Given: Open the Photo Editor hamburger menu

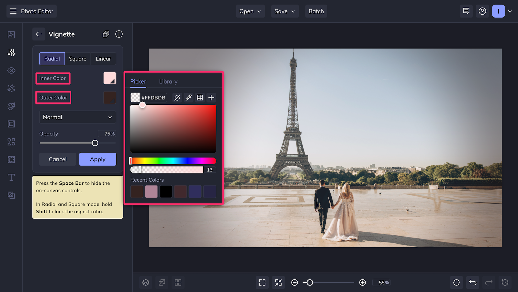Looking at the screenshot, I should 13,11.
